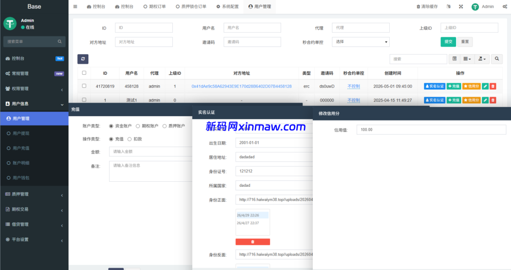Screen dimensions: 511x270
Task: Click the 金额 input in 充值 dialog
Action: tap(151, 151)
